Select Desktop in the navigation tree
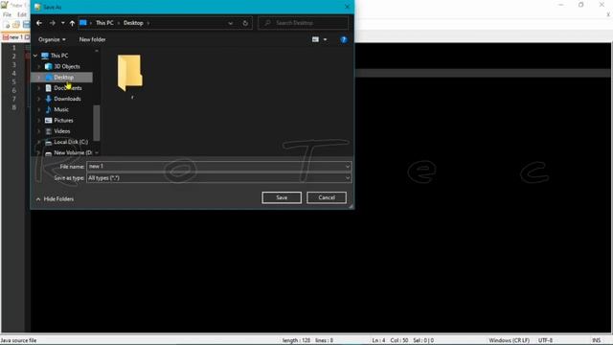The width and height of the screenshot is (613, 345). (x=63, y=78)
